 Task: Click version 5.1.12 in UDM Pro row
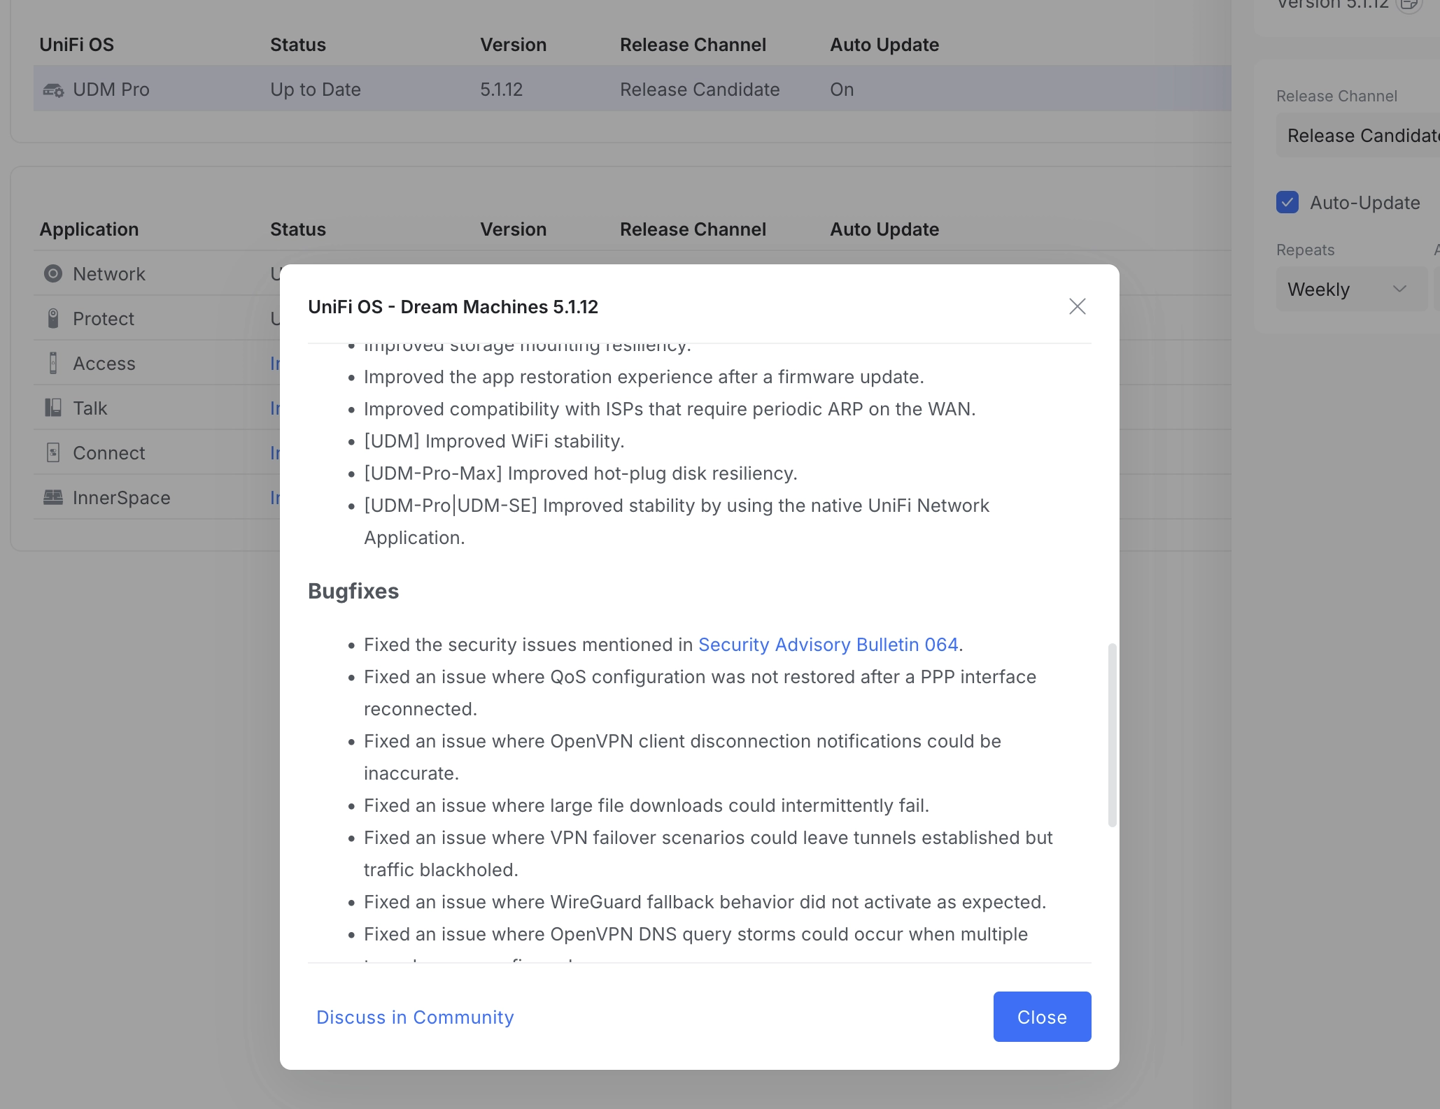(x=502, y=90)
